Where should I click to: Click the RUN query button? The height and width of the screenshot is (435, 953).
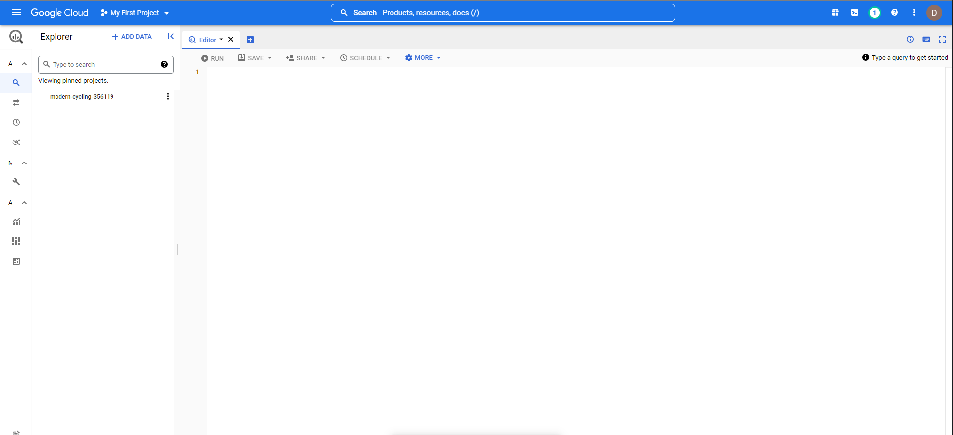[x=212, y=58]
